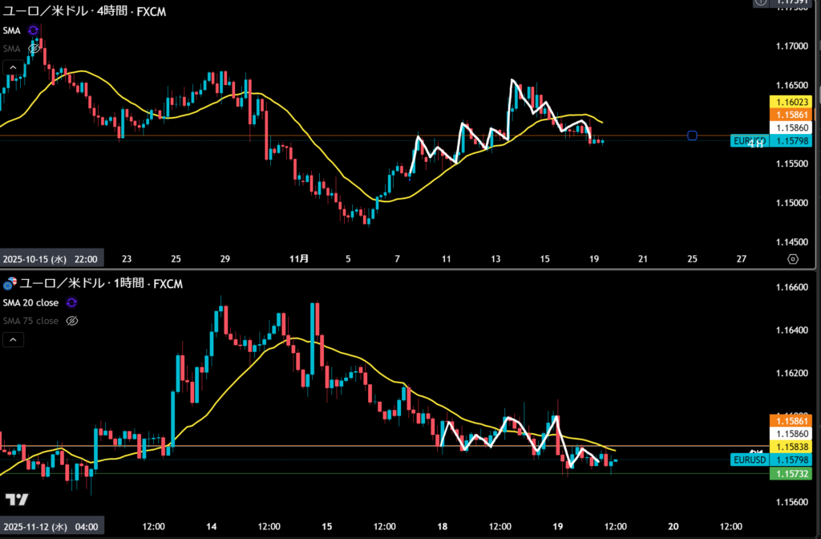This screenshot has width=821, height=539.
Task: Click the green 1.15732 price level tag
Action: coord(791,474)
